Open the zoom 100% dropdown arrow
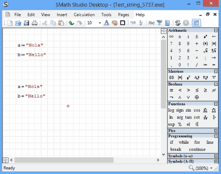 click(x=211, y=168)
